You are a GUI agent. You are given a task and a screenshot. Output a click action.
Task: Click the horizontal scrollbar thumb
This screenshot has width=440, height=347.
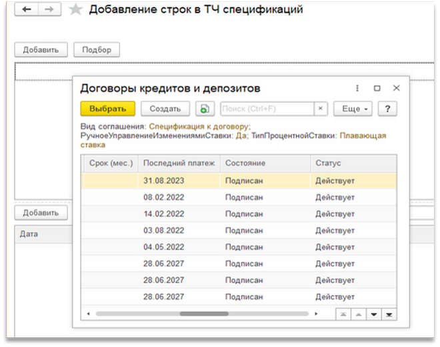(x=204, y=314)
